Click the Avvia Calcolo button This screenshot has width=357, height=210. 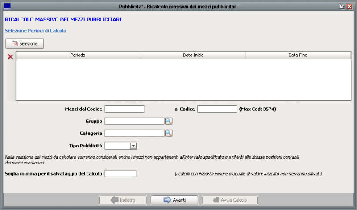230,200
